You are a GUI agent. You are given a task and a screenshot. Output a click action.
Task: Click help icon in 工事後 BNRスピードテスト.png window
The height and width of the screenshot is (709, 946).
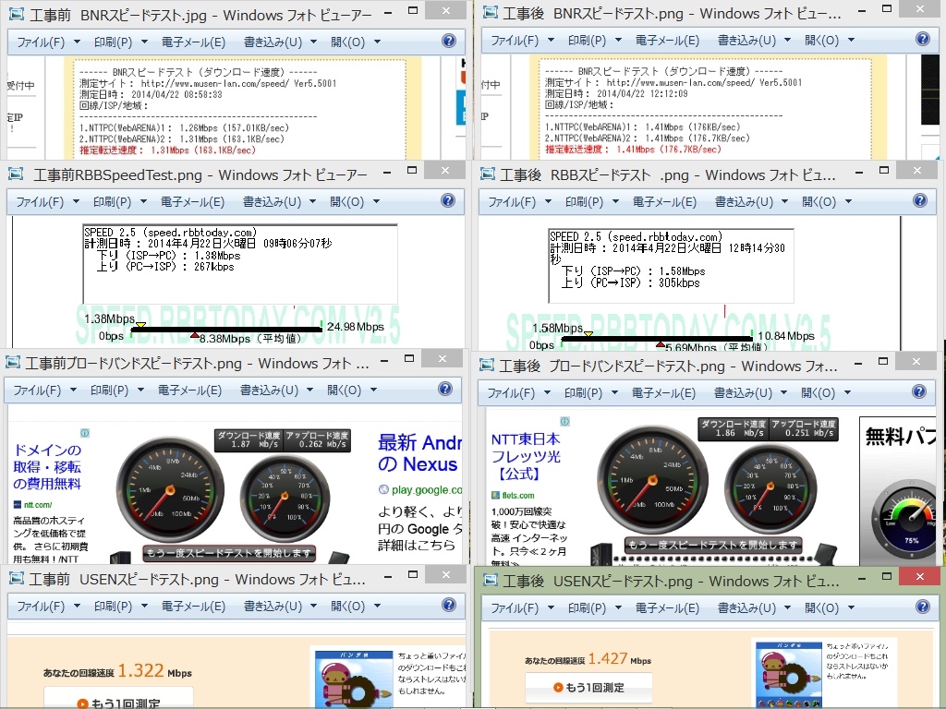(923, 39)
